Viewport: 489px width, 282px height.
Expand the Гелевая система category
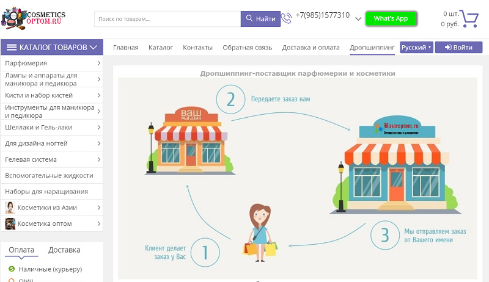(x=52, y=159)
